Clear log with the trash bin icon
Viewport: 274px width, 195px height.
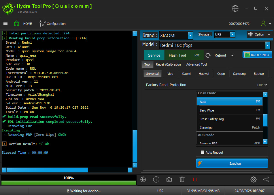(182, 179)
